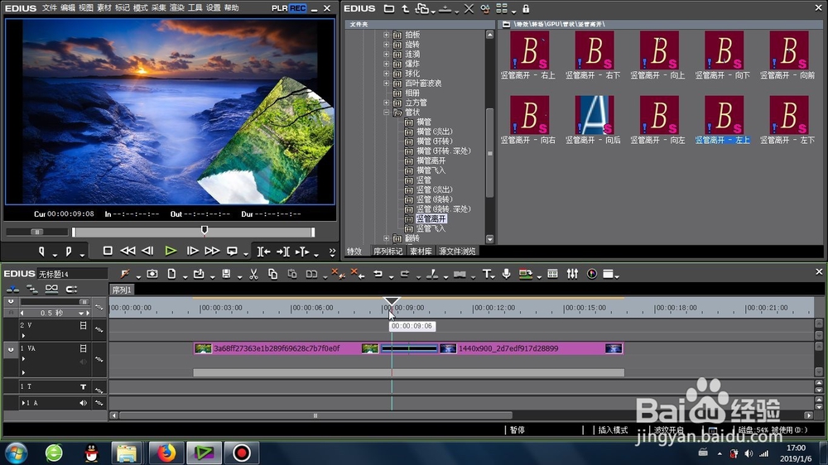The height and width of the screenshot is (465, 828).
Task: Click the second video clip 1440x900 in timeline
Action: coord(531,348)
